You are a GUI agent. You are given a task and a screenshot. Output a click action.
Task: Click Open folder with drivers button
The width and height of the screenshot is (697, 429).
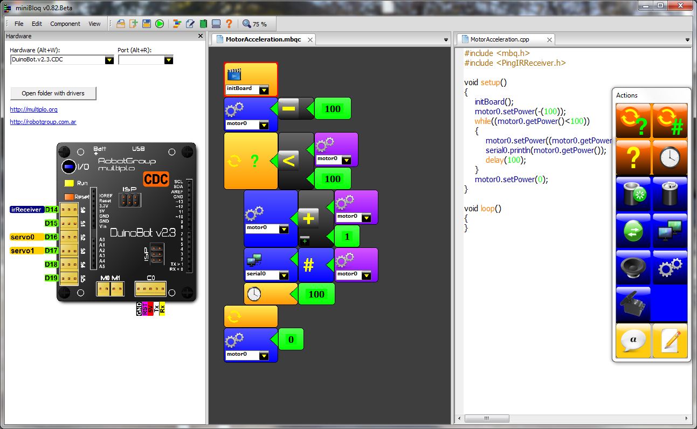tap(53, 93)
